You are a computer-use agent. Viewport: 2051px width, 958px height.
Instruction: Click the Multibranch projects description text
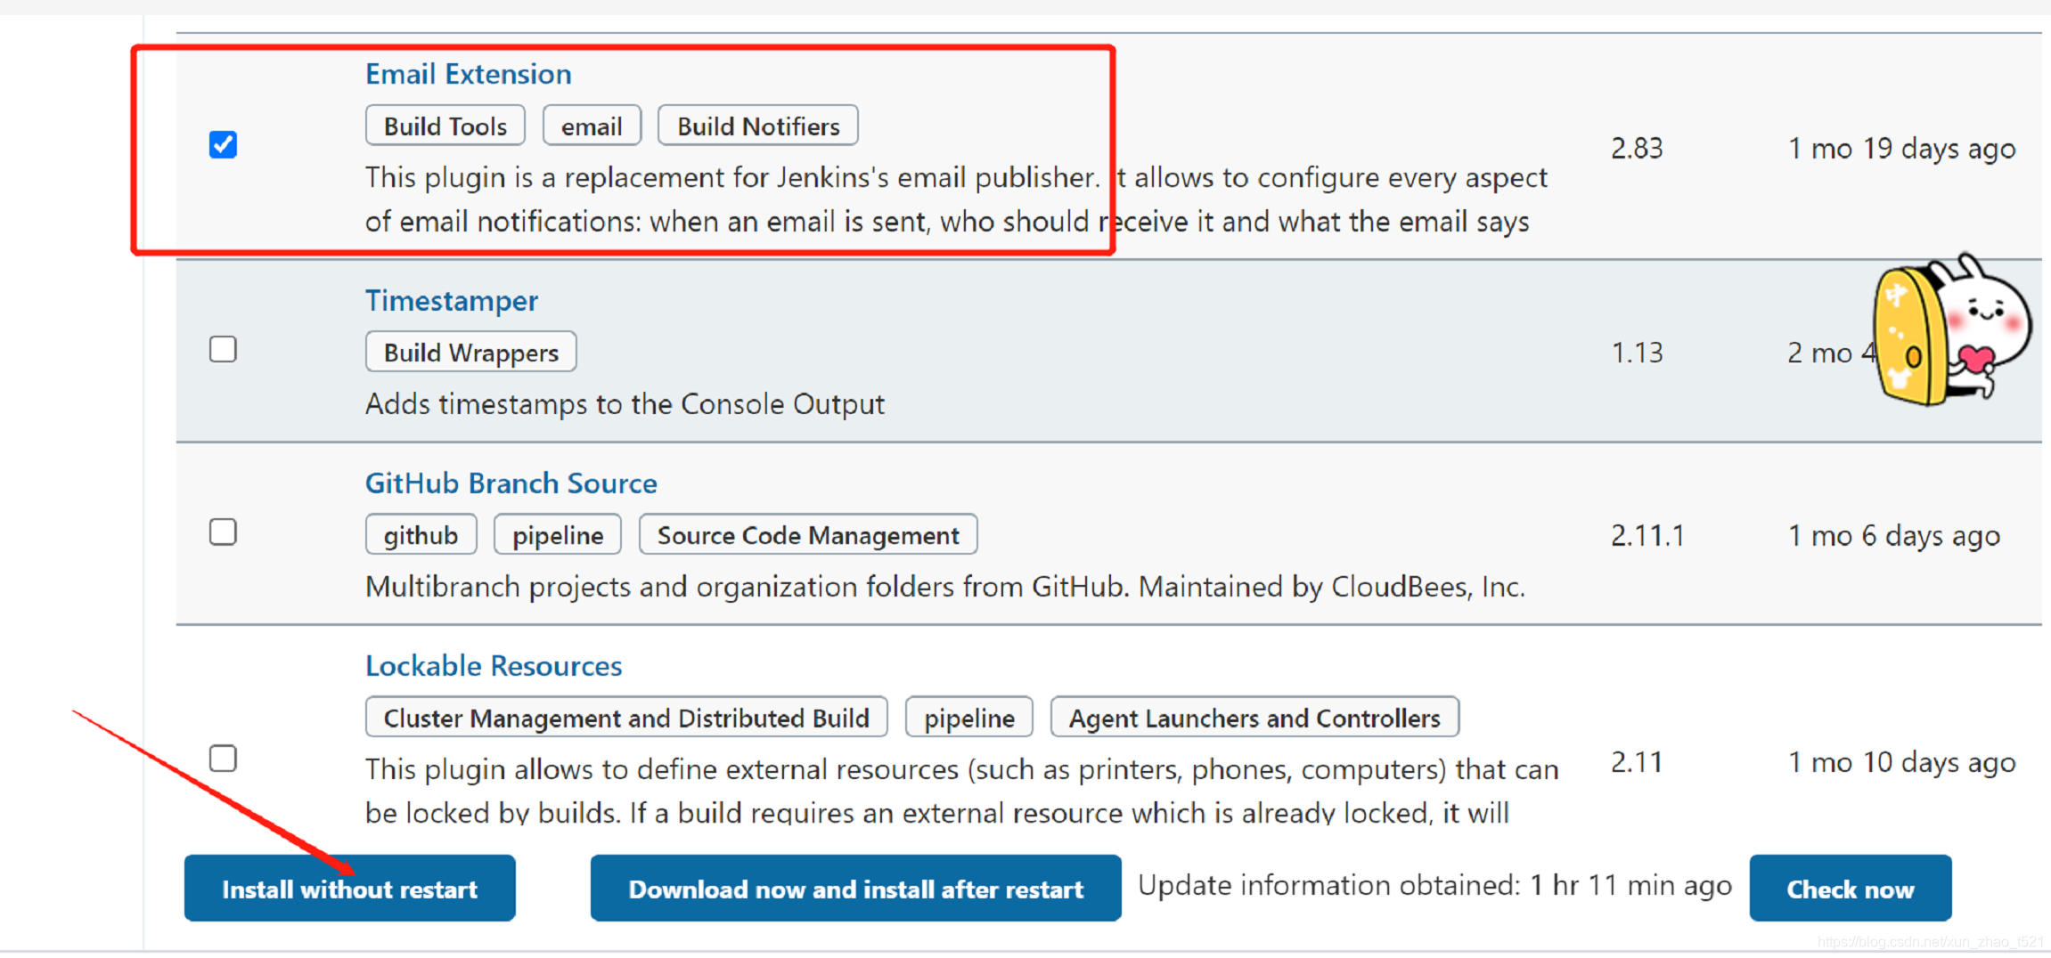click(945, 587)
